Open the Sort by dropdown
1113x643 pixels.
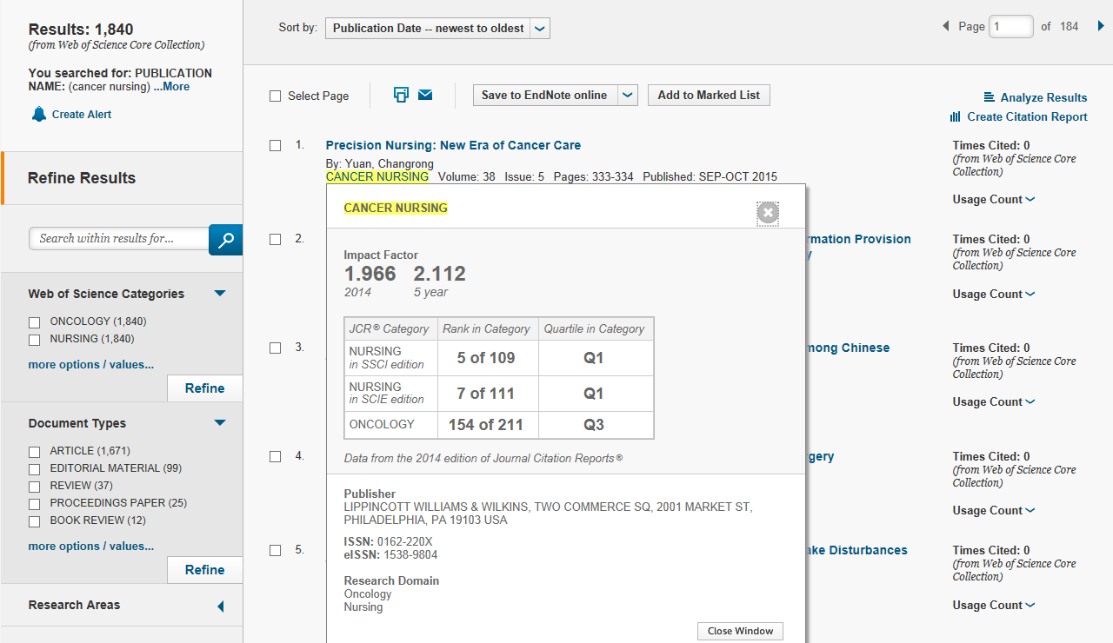pyautogui.click(x=438, y=28)
